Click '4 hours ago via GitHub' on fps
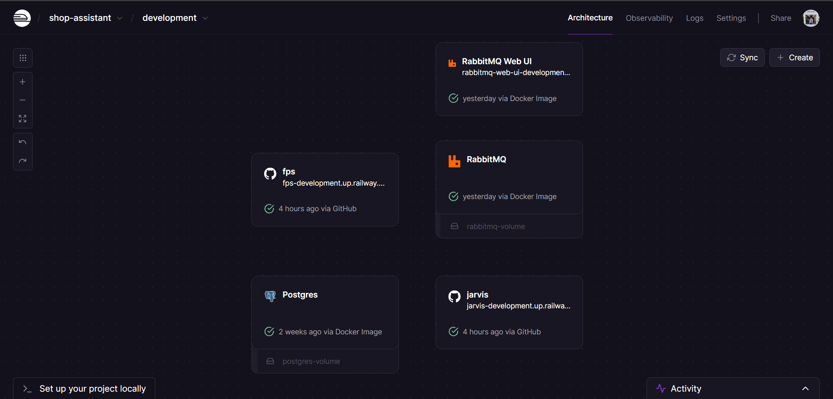The width and height of the screenshot is (833, 399). (x=318, y=209)
